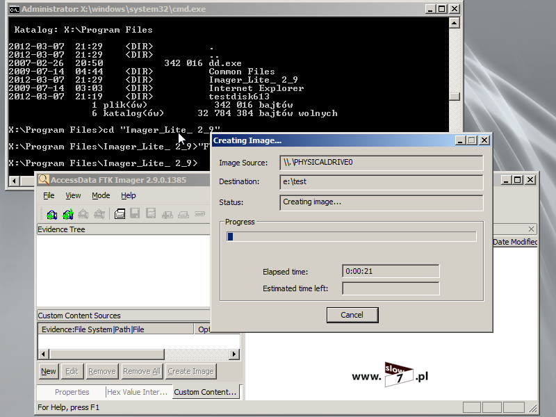Click the Custom Content list horizontal scrollbar thumb
Viewport: 556px width, 417px height.
click(x=107, y=354)
